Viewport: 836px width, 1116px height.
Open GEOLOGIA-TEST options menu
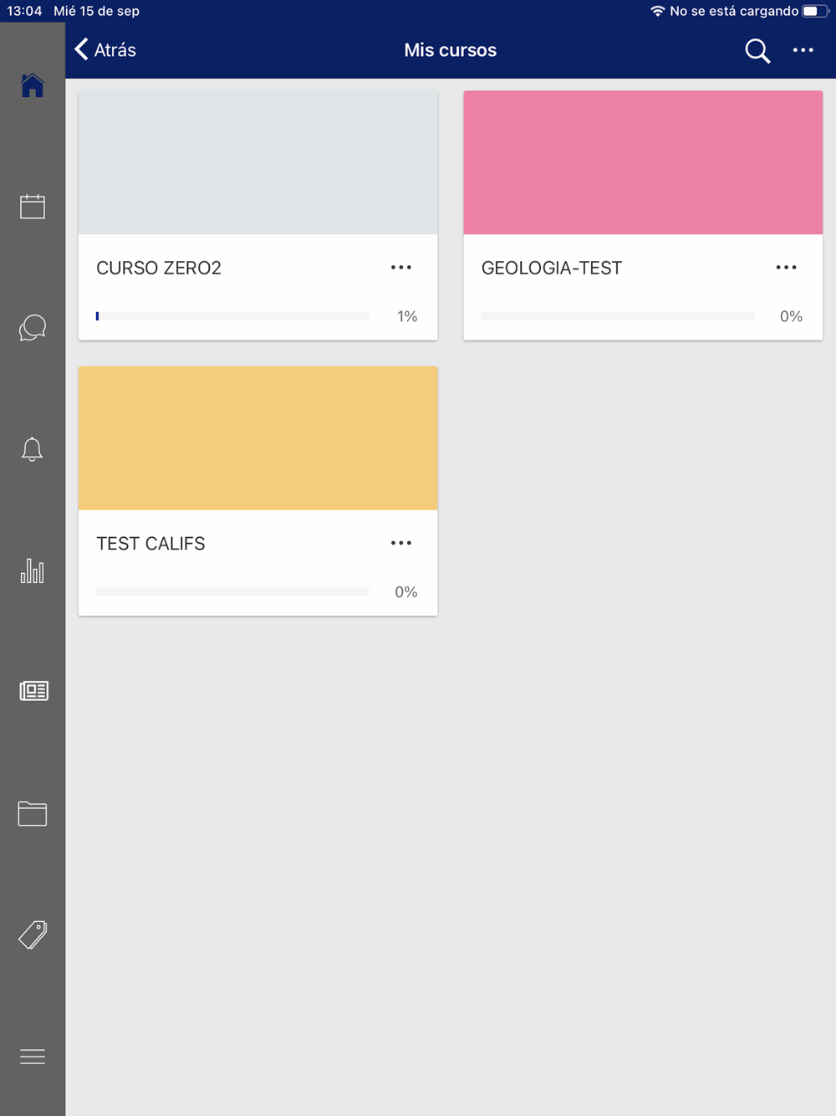point(786,268)
